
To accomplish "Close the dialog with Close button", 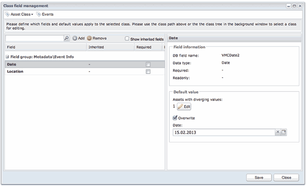I will (x=286, y=177).
